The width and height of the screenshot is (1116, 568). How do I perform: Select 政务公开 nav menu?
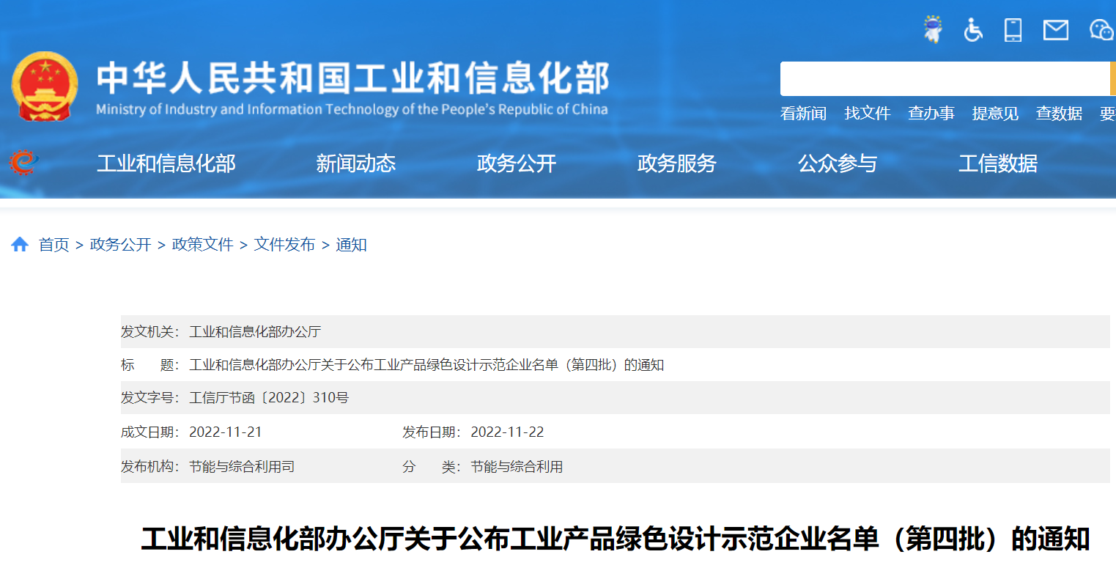517,163
